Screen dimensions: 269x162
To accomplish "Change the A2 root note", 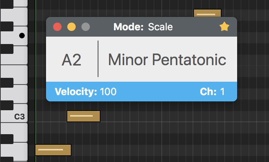I will pos(71,60).
